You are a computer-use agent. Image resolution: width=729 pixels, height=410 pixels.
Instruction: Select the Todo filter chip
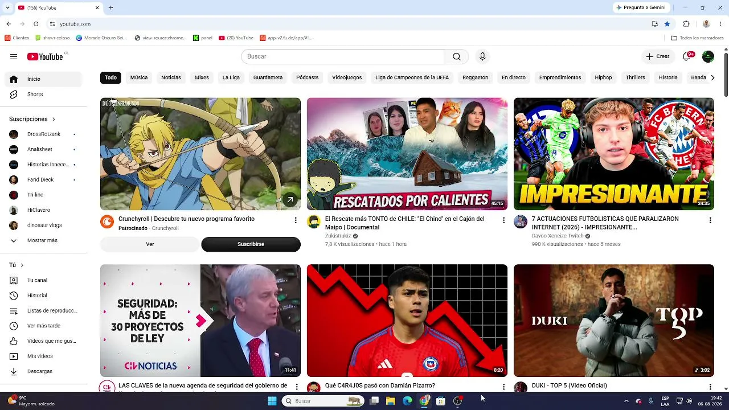click(110, 77)
